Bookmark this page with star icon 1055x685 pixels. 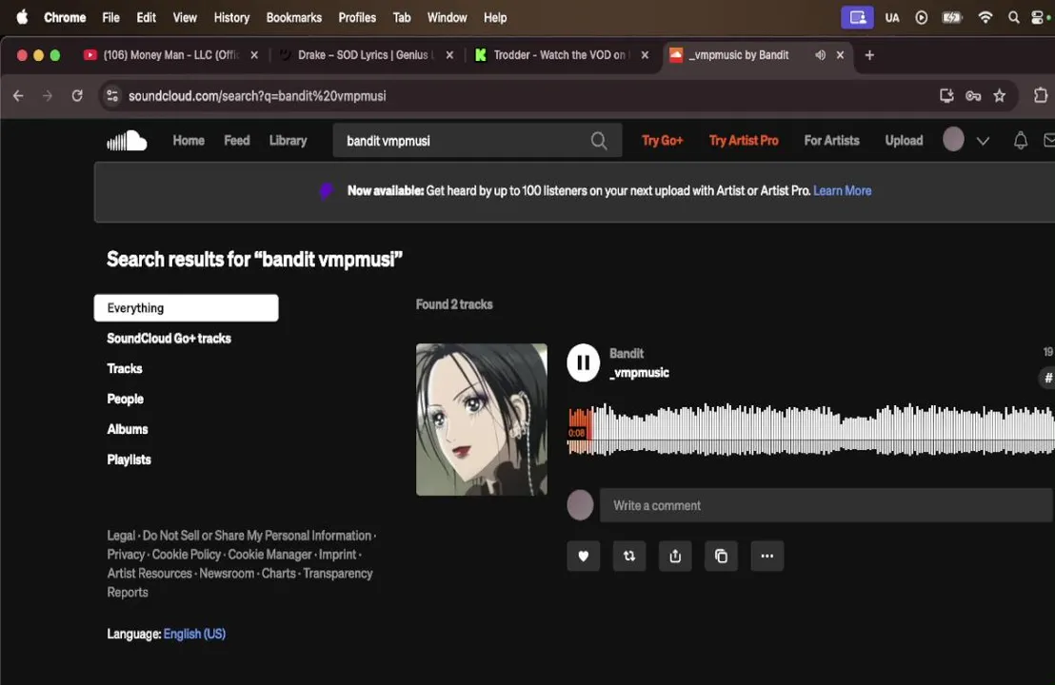(x=999, y=96)
